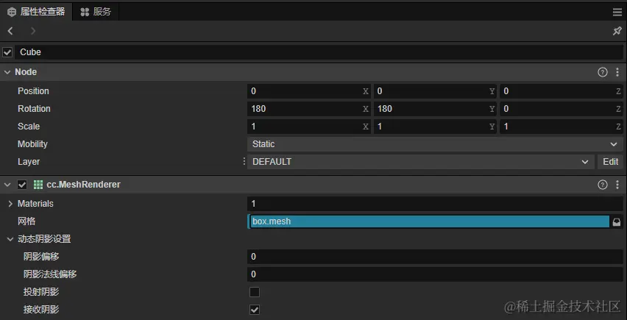Pin the inspector with the pin icon
627x320 pixels.
[x=617, y=31]
